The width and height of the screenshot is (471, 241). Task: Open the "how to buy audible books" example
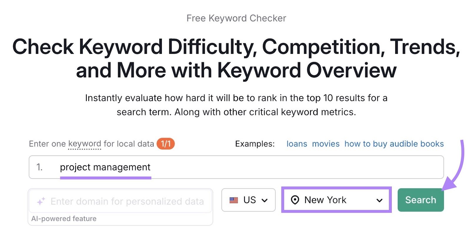(x=394, y=144)
